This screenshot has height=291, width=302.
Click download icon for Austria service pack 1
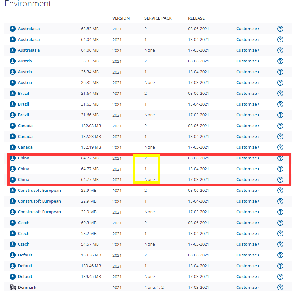pos(12,72)
